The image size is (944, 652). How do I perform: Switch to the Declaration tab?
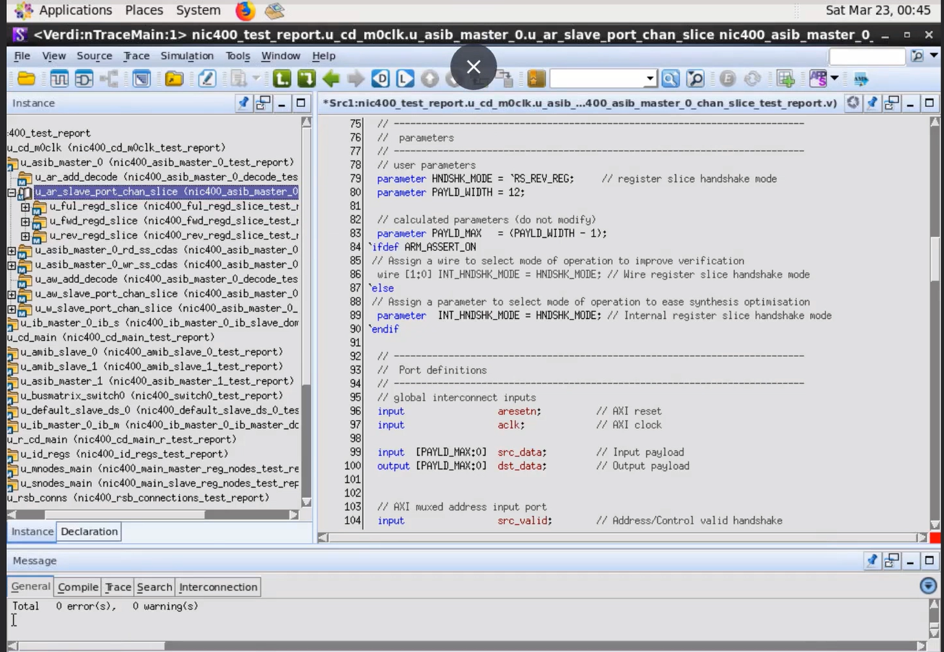89,531
